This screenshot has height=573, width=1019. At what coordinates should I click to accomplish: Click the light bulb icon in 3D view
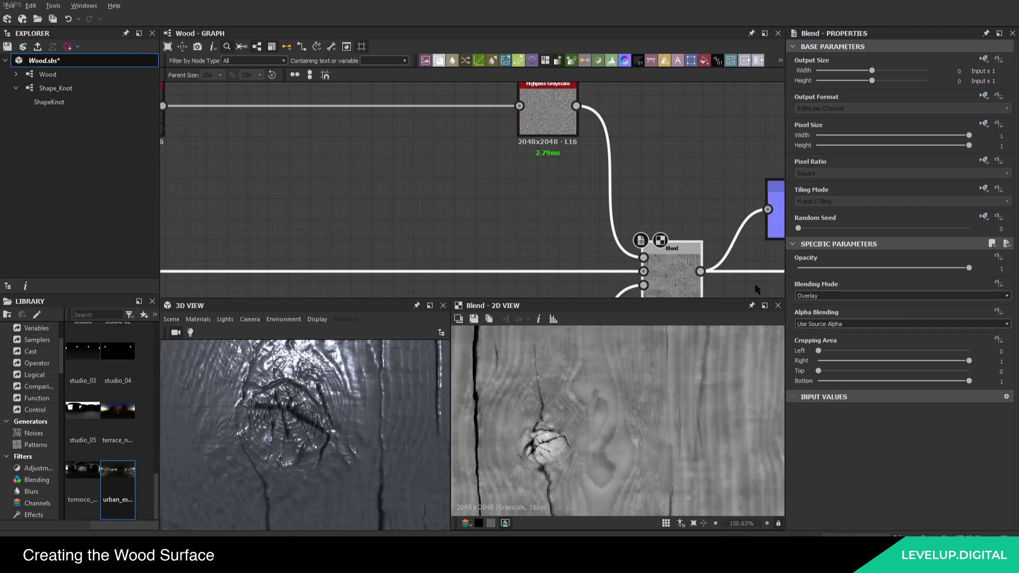(190, 332)
